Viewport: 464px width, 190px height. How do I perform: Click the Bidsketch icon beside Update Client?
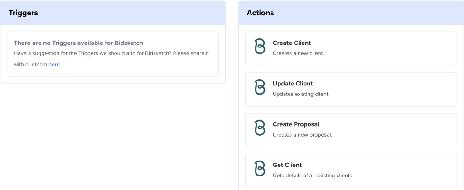(260, 88)
